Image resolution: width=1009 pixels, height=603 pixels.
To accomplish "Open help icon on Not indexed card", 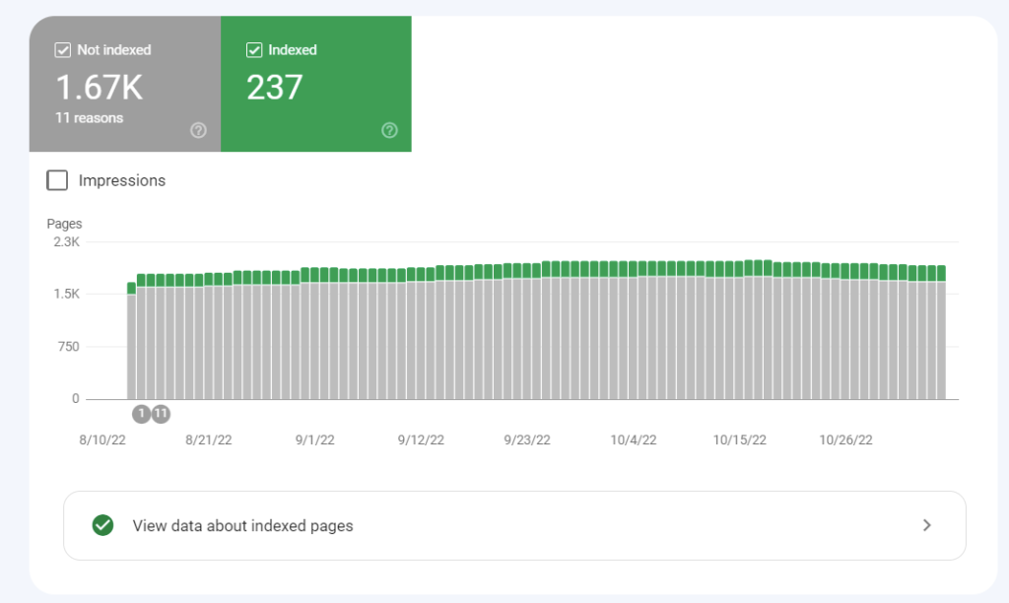I will coord(198,130).
